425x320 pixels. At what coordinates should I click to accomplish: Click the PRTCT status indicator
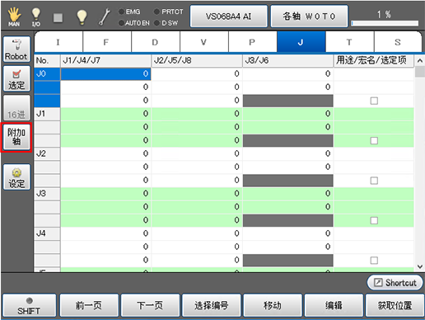point(168,12)
